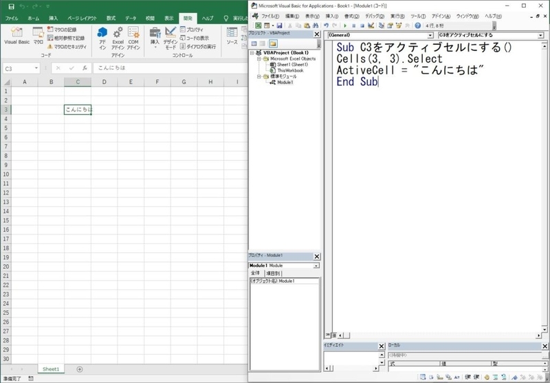Click View Code icon in project pane
This screenshot has width=550, height=383.
(x=254, y=44)
